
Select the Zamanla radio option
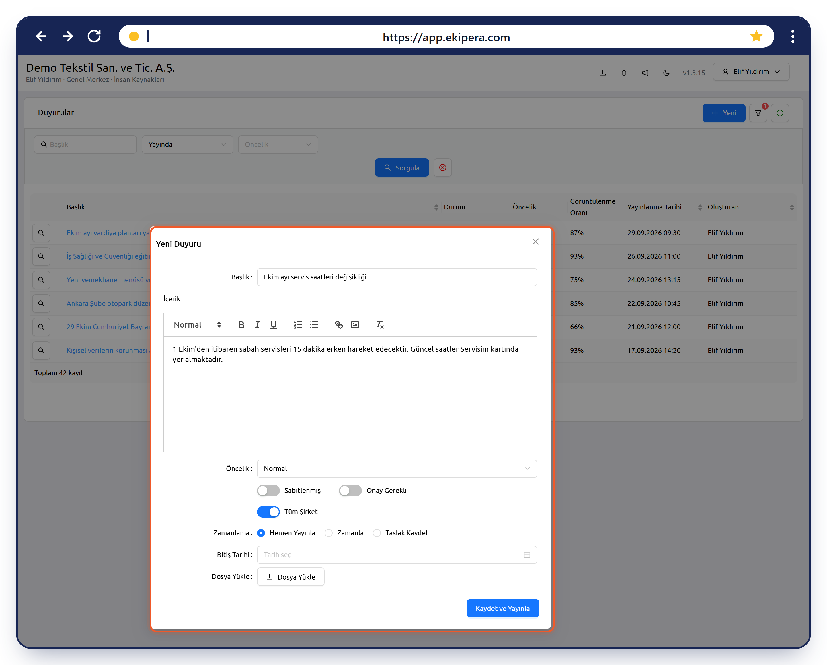pyautogui.click(x=328, y=533)
